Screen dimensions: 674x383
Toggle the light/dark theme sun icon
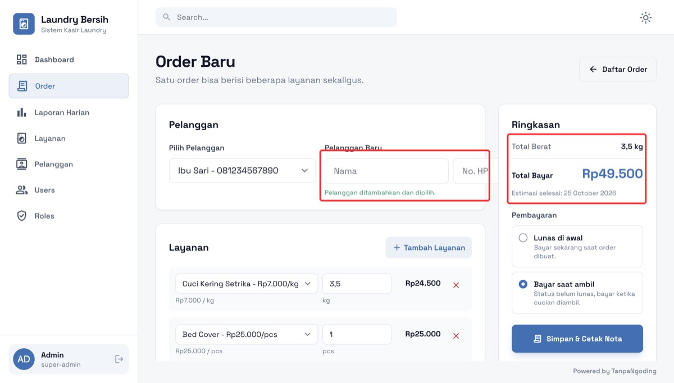pyautogui.click(x=646, y=17)
